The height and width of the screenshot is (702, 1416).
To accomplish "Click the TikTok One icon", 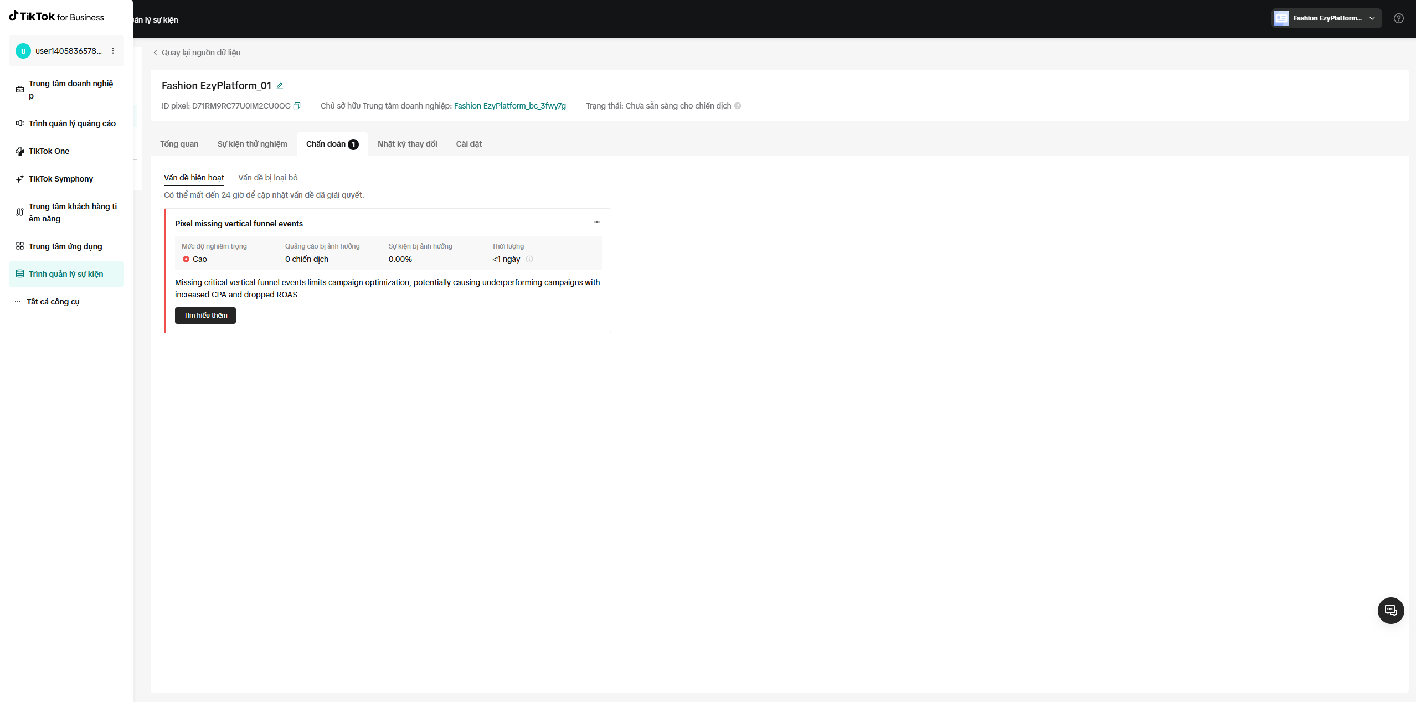I will pyautogui.click(x=20, y=151).
